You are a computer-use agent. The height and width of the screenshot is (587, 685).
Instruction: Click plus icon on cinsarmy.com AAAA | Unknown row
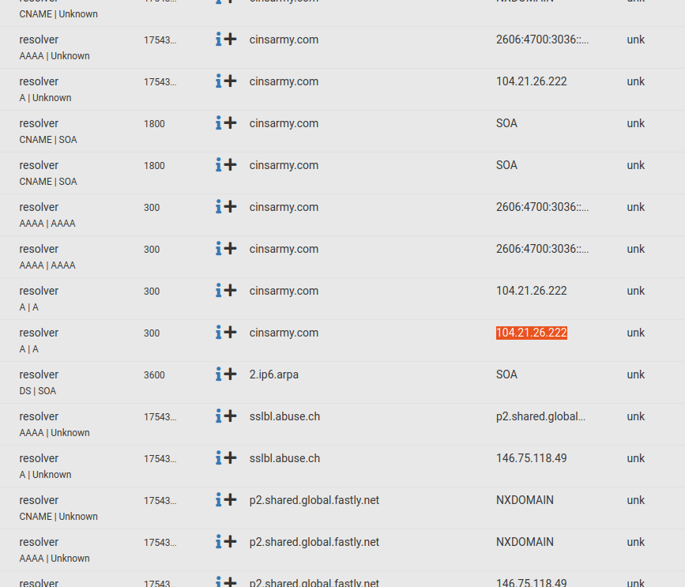(230, 40)
